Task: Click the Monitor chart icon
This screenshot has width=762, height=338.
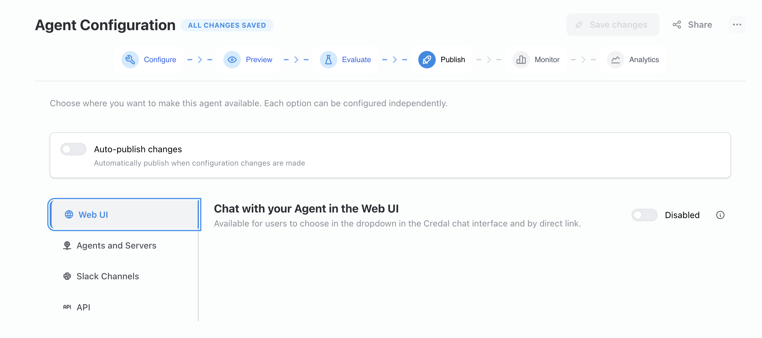Action: (x=521, y=60)
